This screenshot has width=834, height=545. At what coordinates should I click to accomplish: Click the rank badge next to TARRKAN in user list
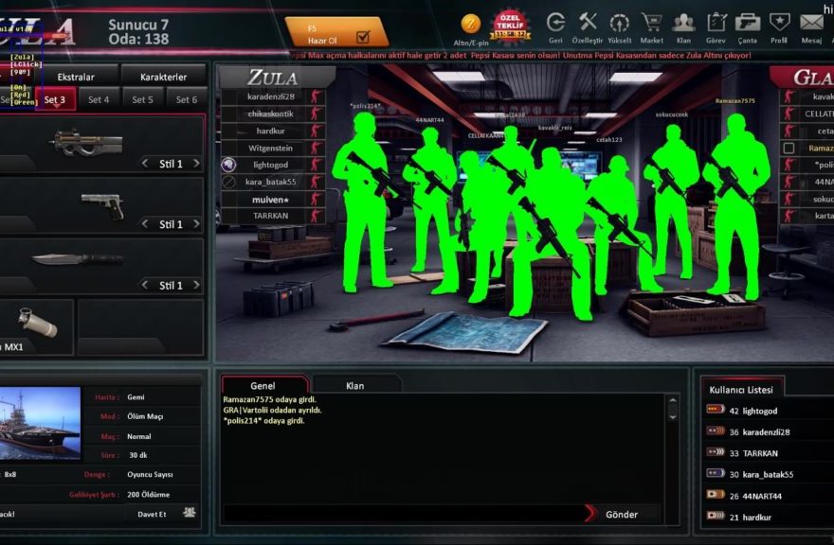tap(716, 452)
